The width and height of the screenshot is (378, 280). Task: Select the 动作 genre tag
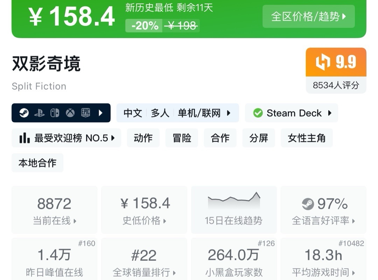point(143,138)
